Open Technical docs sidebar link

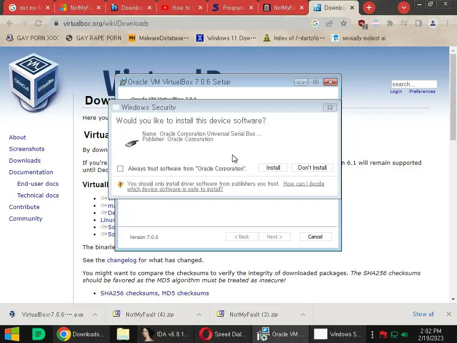(x=38, y=196)
